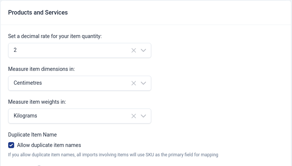292x166 pixels.
Task: Click the SKU mapping helper text
Action: (x=113, y=154)
